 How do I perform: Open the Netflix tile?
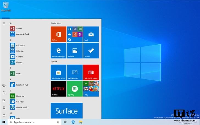[58, 89]
